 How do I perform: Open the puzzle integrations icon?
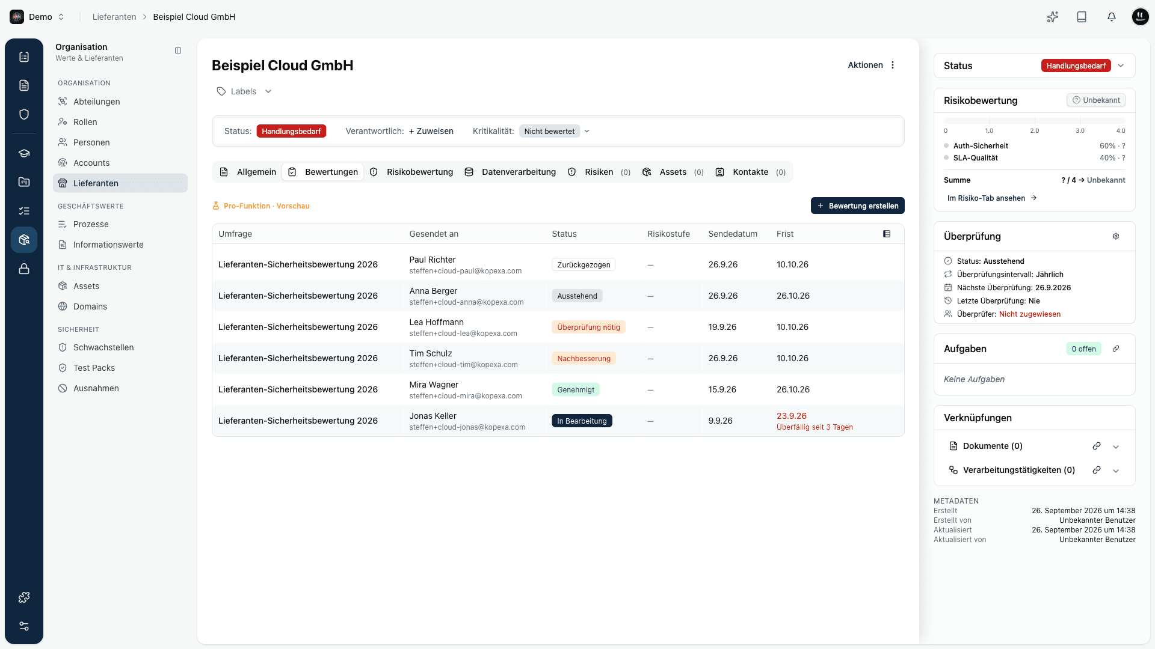click(24, 597)
